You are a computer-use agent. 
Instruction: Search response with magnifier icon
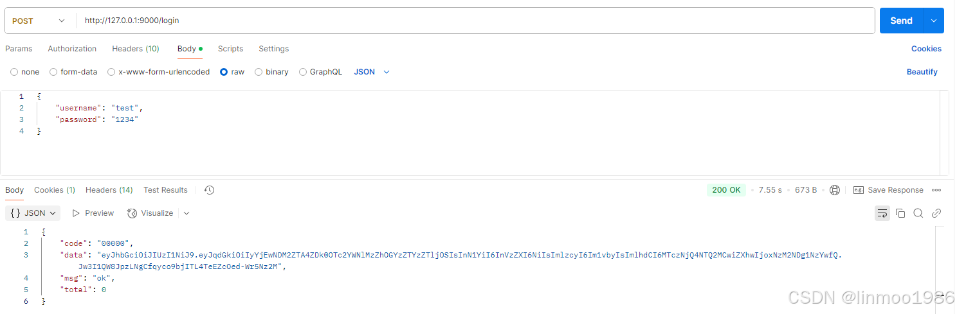point(918,213)
